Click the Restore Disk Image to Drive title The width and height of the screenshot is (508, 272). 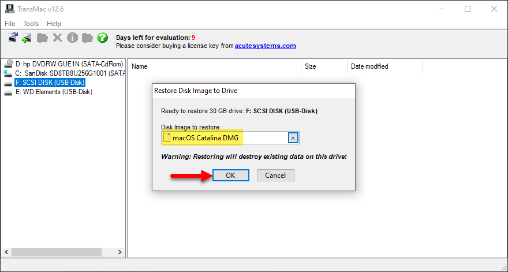(x=196, y=91)
